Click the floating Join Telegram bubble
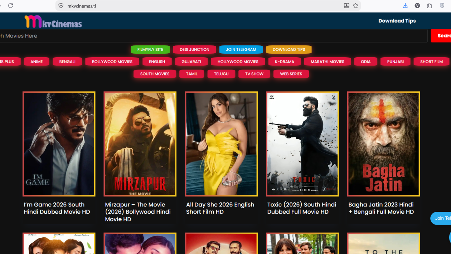 [x=441, y=218]
